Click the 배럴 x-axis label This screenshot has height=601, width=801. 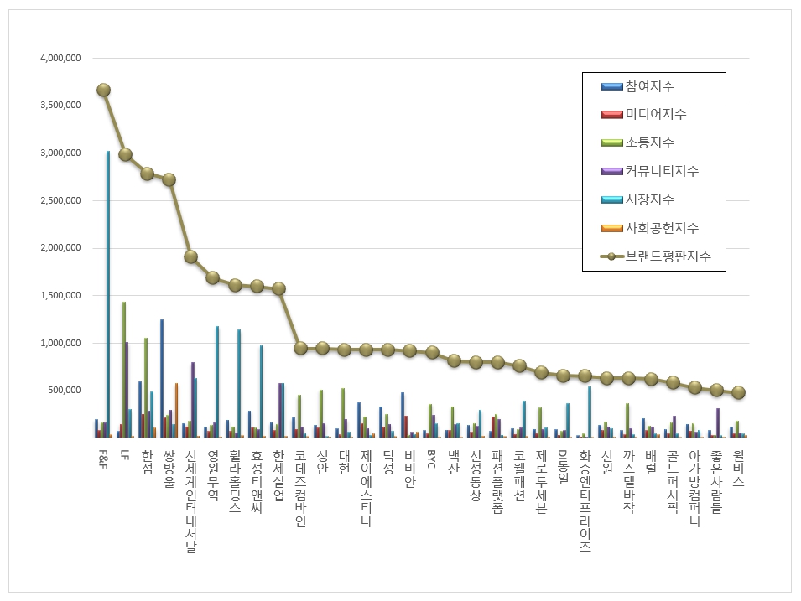pyautogui.click(x=651, y=462)
